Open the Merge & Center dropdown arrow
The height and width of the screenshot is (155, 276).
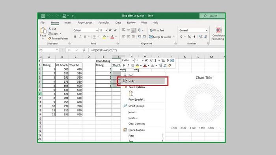(x=174, y=37)
